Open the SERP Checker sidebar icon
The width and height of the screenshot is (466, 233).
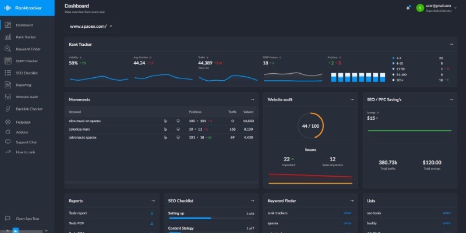coord(8,61)
